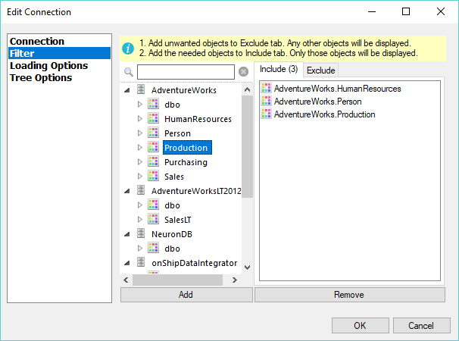This screenshot has height=341, width=459.
Task: Collapse the AdventureWorksLT2012 database node
Action: coord(127,191)
